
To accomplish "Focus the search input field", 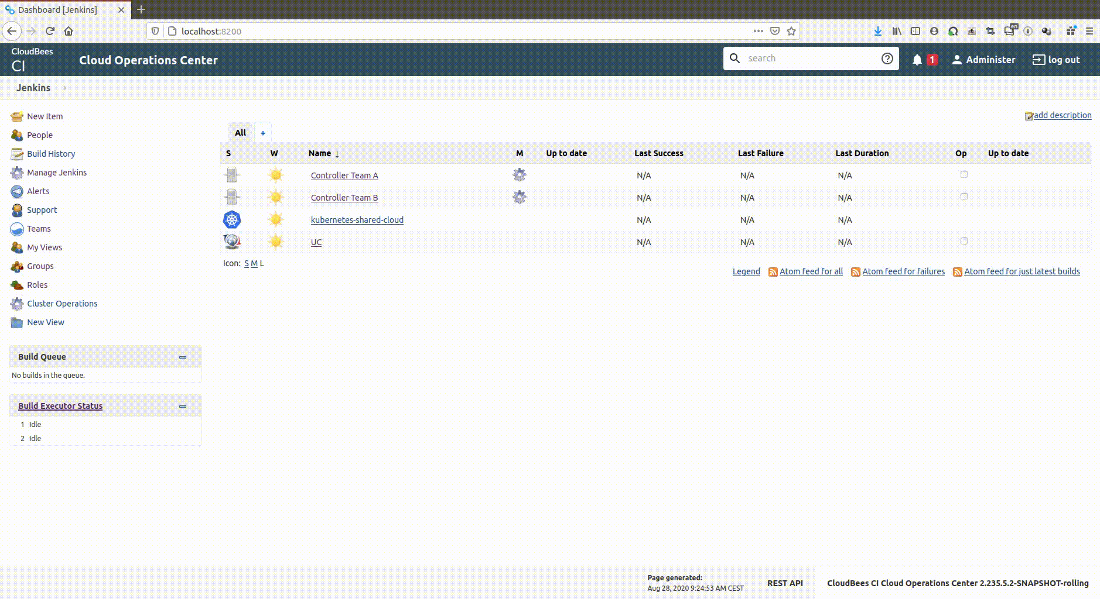I will pos(811,58).
